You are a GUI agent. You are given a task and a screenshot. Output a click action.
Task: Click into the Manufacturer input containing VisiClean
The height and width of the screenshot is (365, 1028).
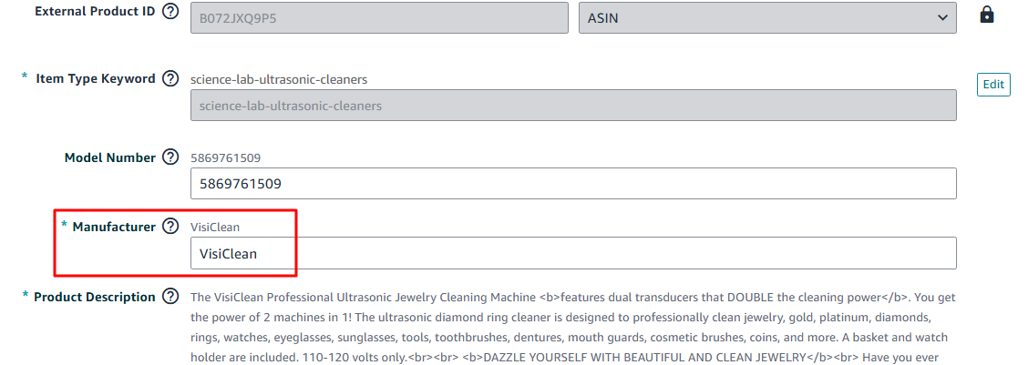572,253
